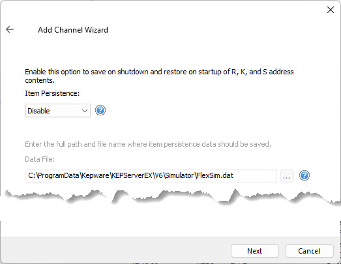Click the Add Channel Wizard title text
This screenshot has width=341, height=264.
pos(73,30)
